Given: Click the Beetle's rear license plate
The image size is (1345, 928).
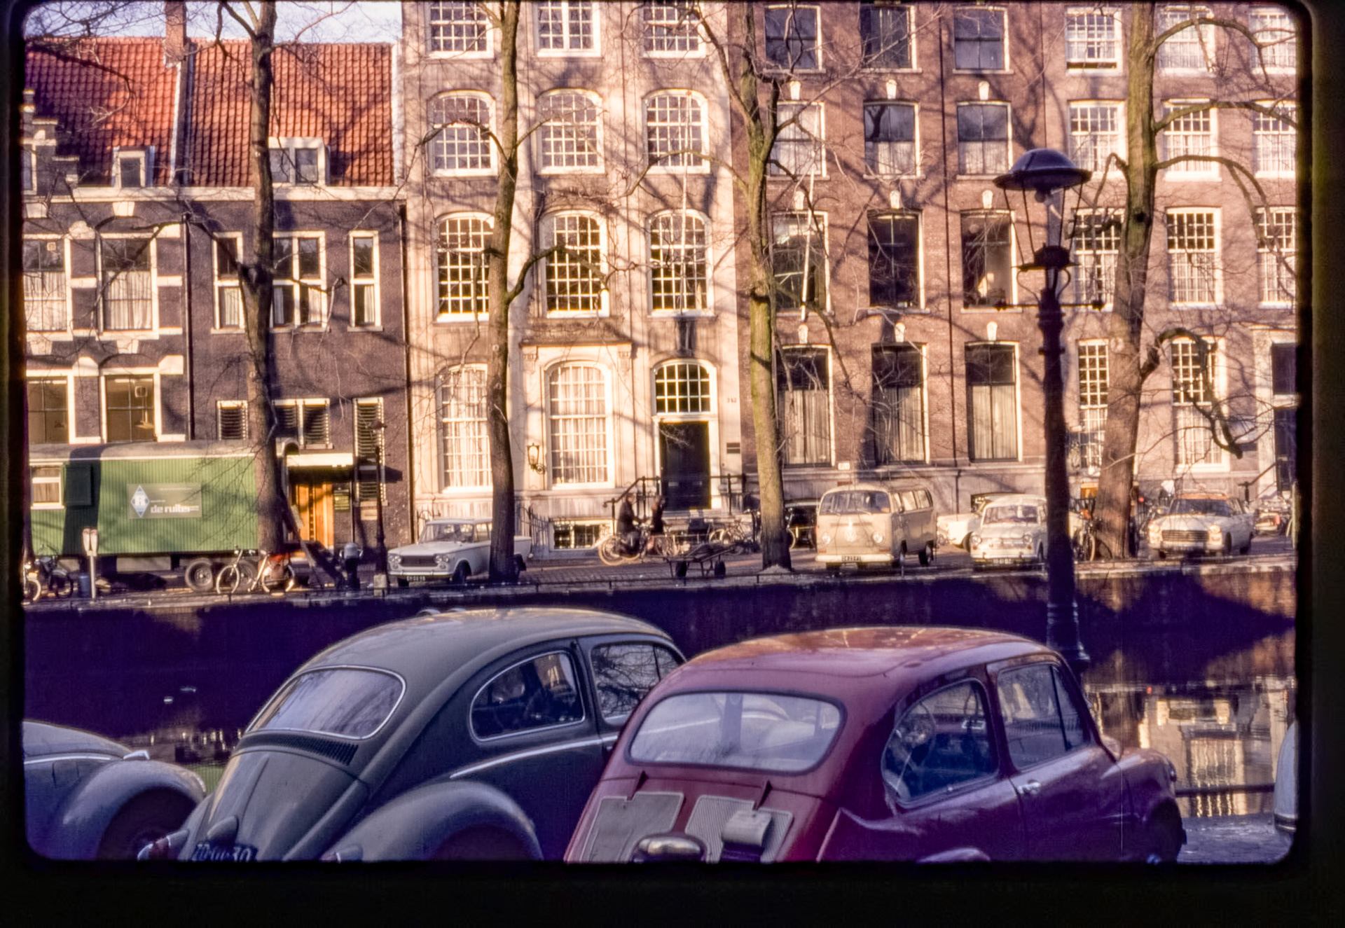Looking at the screenshot, I should (223, 852).
